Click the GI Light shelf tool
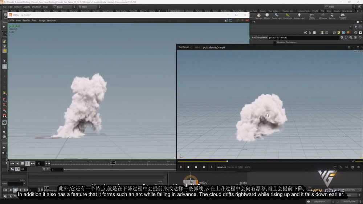The width and height of the screenshot is (363, 204). (267, 16)
